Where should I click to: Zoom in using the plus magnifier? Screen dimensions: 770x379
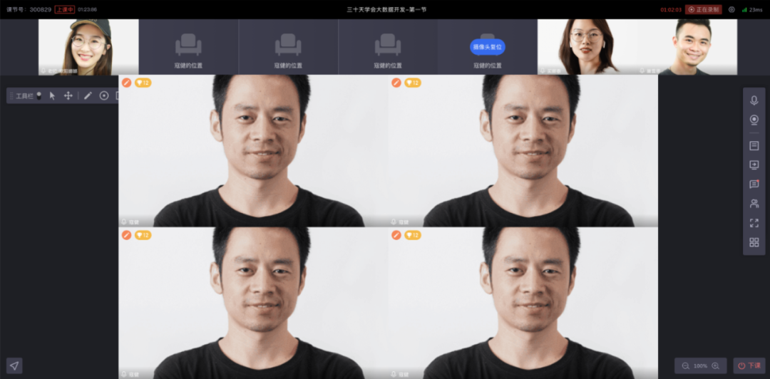point(716,365)
